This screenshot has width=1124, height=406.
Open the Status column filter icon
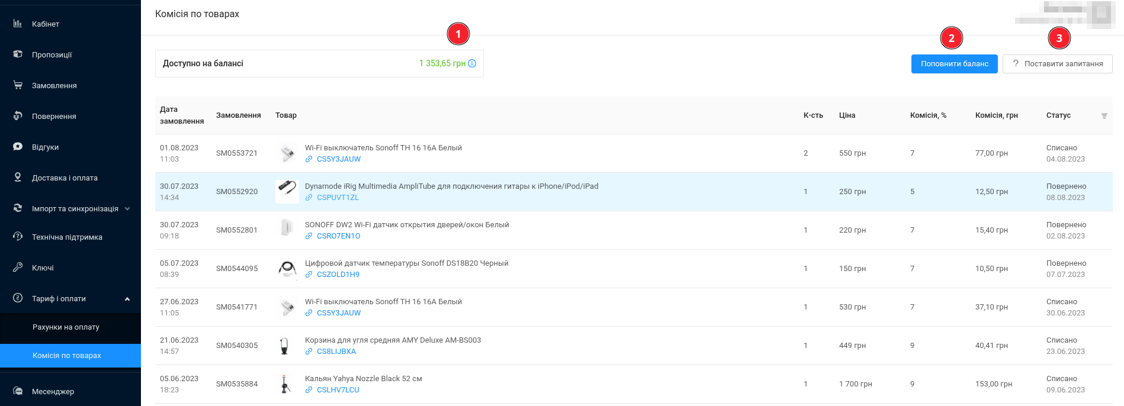click(x=1104, y=116)
